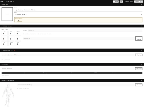The image size is (144, 108).
Task: Click the Name column header in weapons table
Action: (4, 73)
